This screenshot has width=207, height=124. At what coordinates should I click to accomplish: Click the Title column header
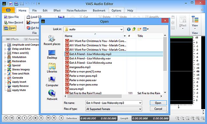pos(140,36)
